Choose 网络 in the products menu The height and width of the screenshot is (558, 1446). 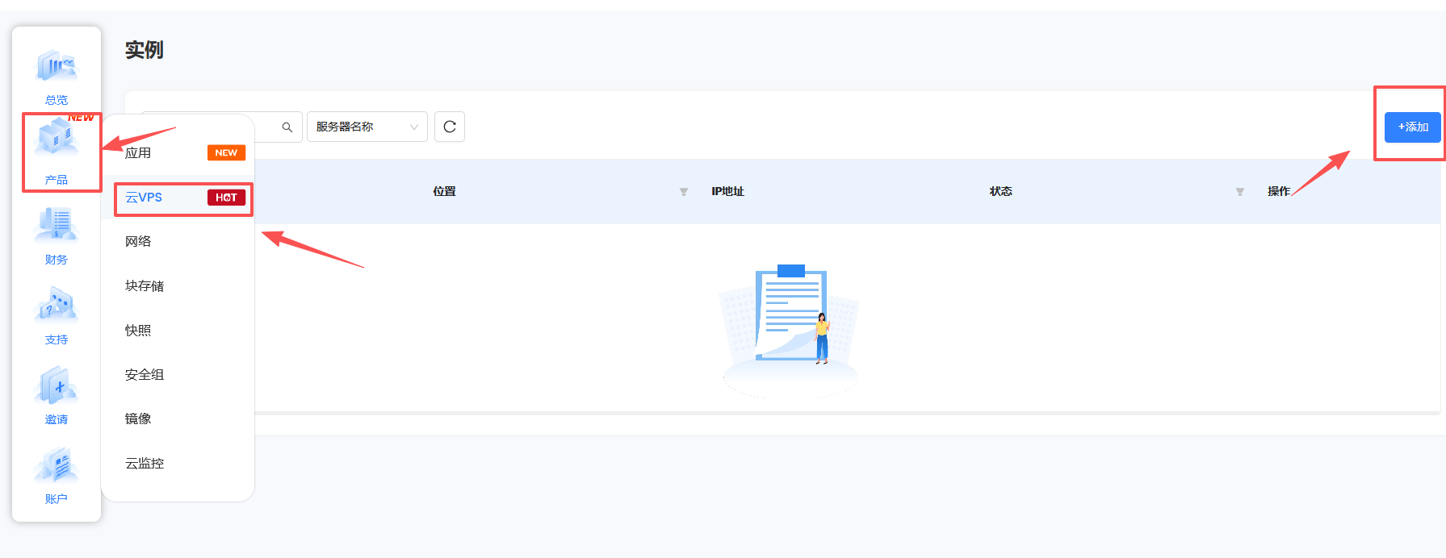138,242
